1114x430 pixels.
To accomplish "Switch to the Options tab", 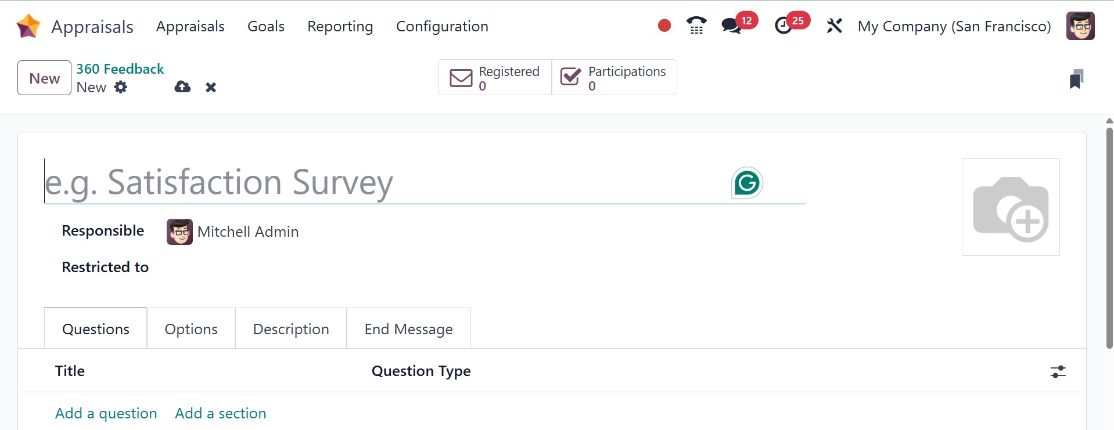I will pos(191,329).
